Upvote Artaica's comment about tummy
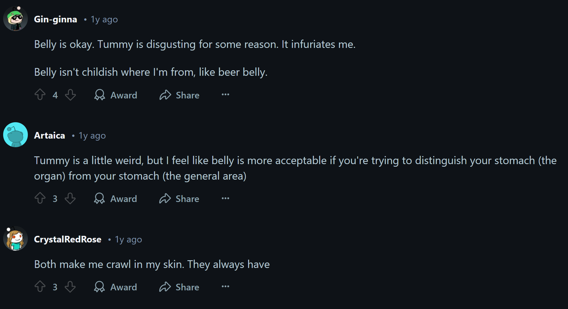This screenshot has width=568, height=309. click(x=40, y=198)
